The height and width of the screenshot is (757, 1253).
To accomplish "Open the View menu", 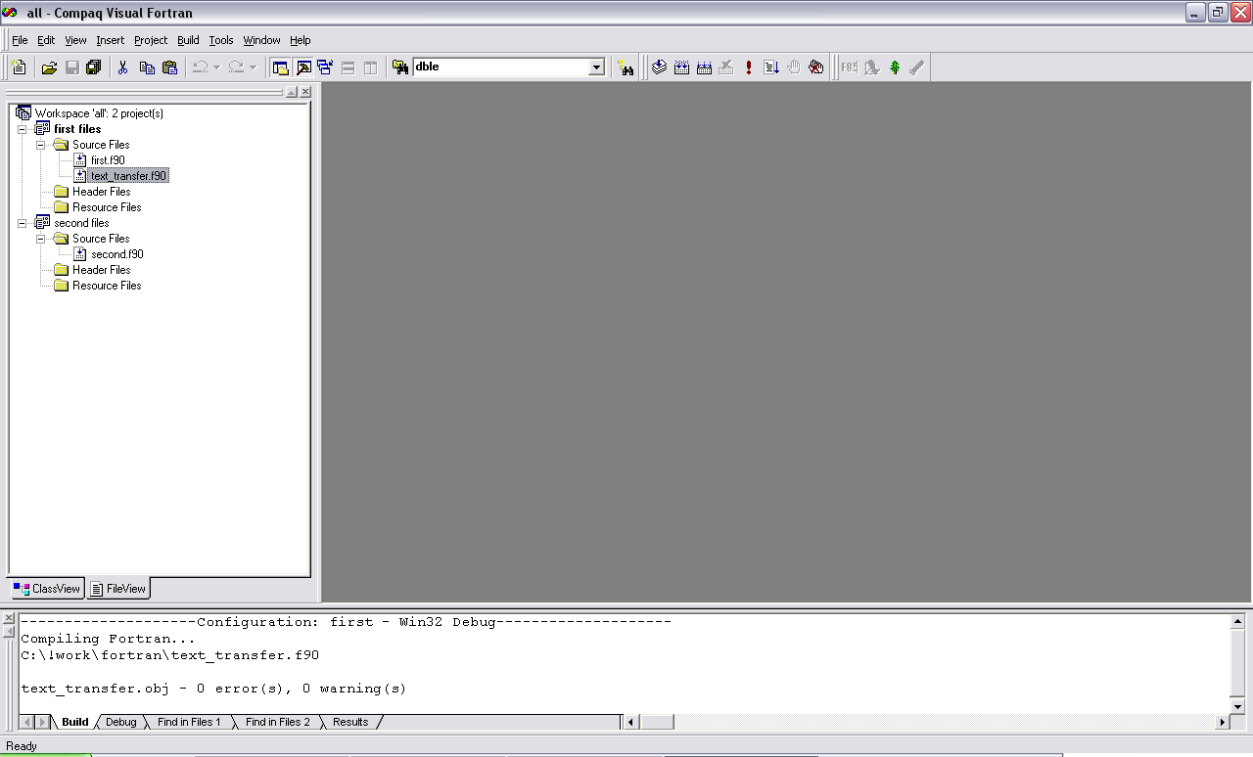I will click(75, 40).
